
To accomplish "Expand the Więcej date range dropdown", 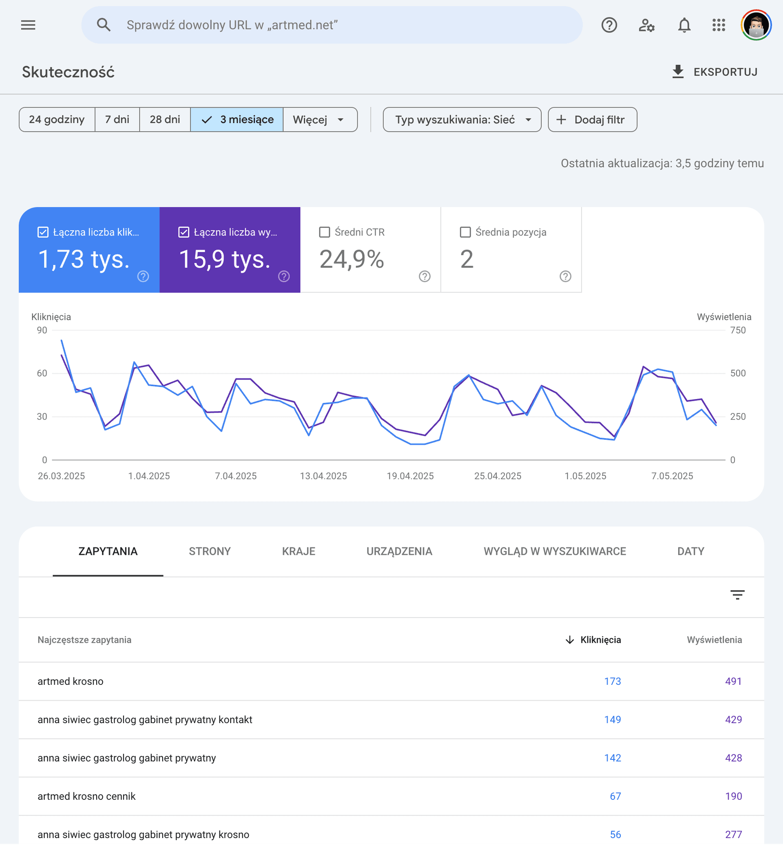I will (320, 119).
